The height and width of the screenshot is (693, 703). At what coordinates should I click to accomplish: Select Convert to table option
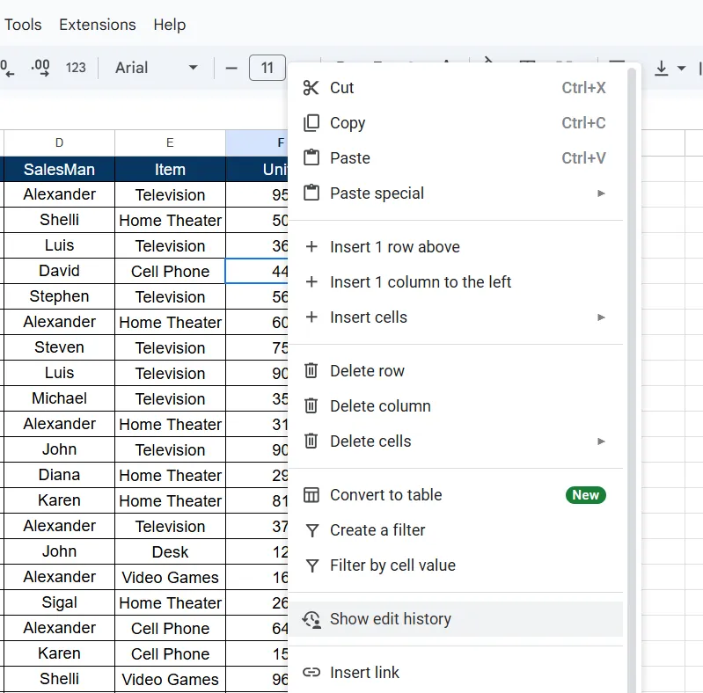[x=455, y=495]
